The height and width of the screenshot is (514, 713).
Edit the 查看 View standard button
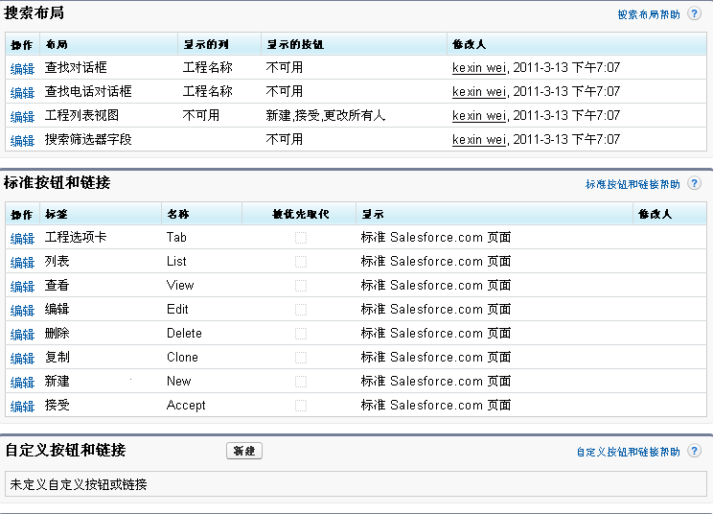coord(22,287)
